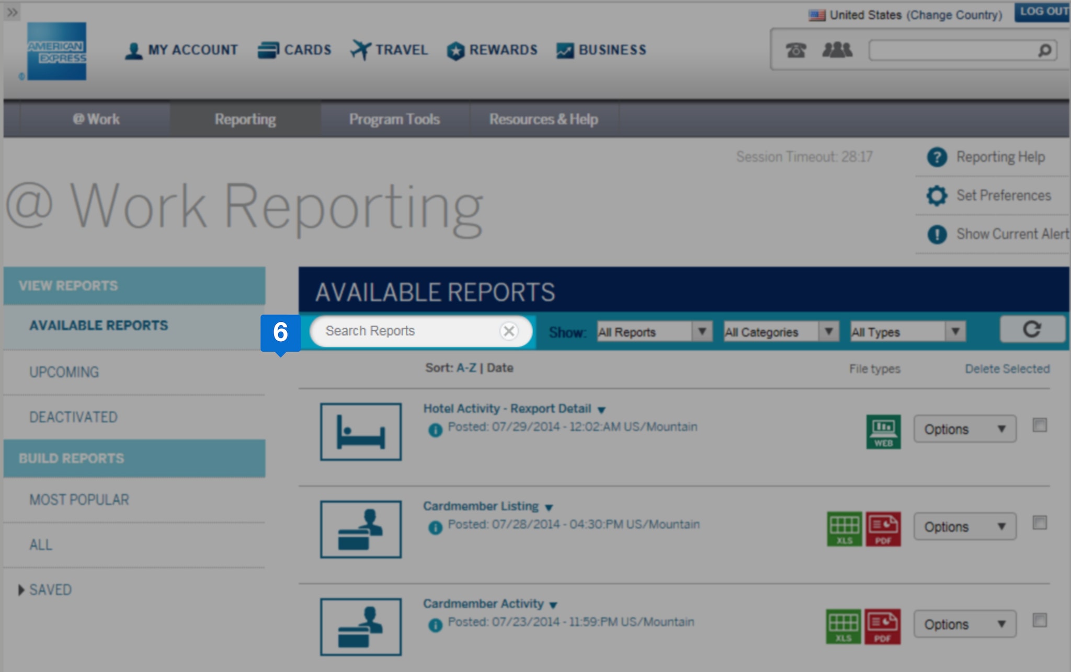Screen dimensions: 1071x672
Task: Switch to the Program Tools tab
Action: point(394,119)
